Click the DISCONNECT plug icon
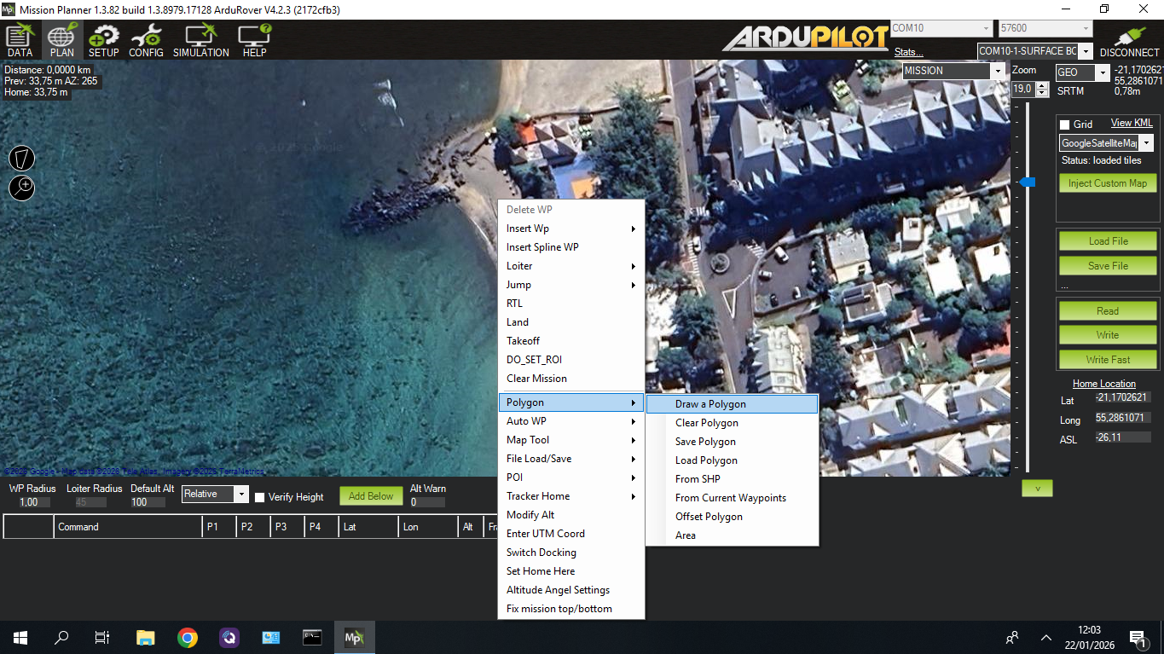The image size is (1164, 654). pyautogui.click(x=1129, y=40)
